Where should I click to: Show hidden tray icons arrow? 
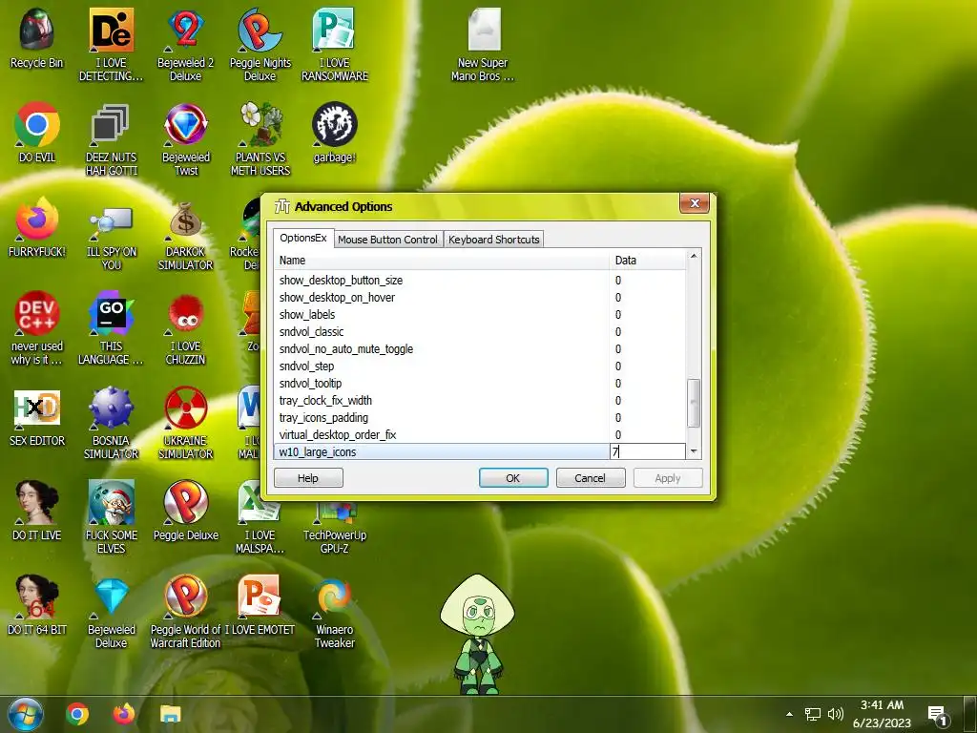point(789,714)
